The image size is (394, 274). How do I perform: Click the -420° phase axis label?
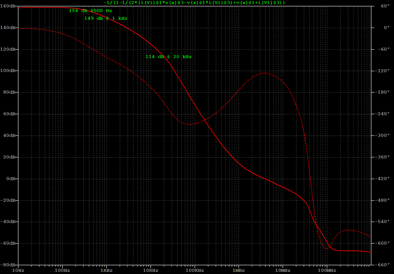point(383,179)
